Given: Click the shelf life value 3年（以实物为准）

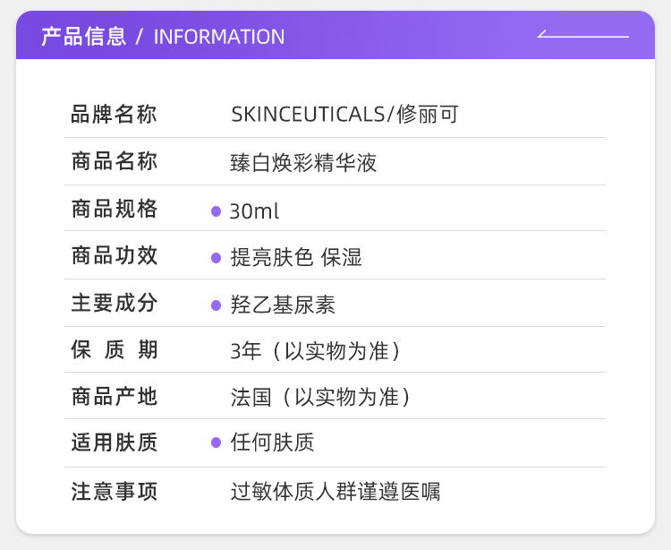Looking at the screenshot, I should click(x=315, y=351).
